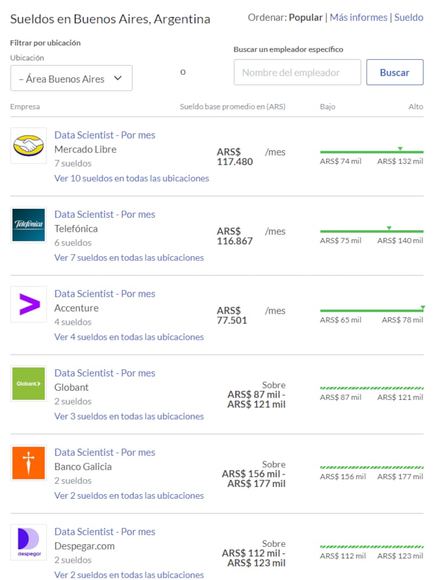Image resolution: width=434 pixels, height=580 pixels.
Task: Click the Mercado Libre salary range bar
Action: tap(372, 152)
